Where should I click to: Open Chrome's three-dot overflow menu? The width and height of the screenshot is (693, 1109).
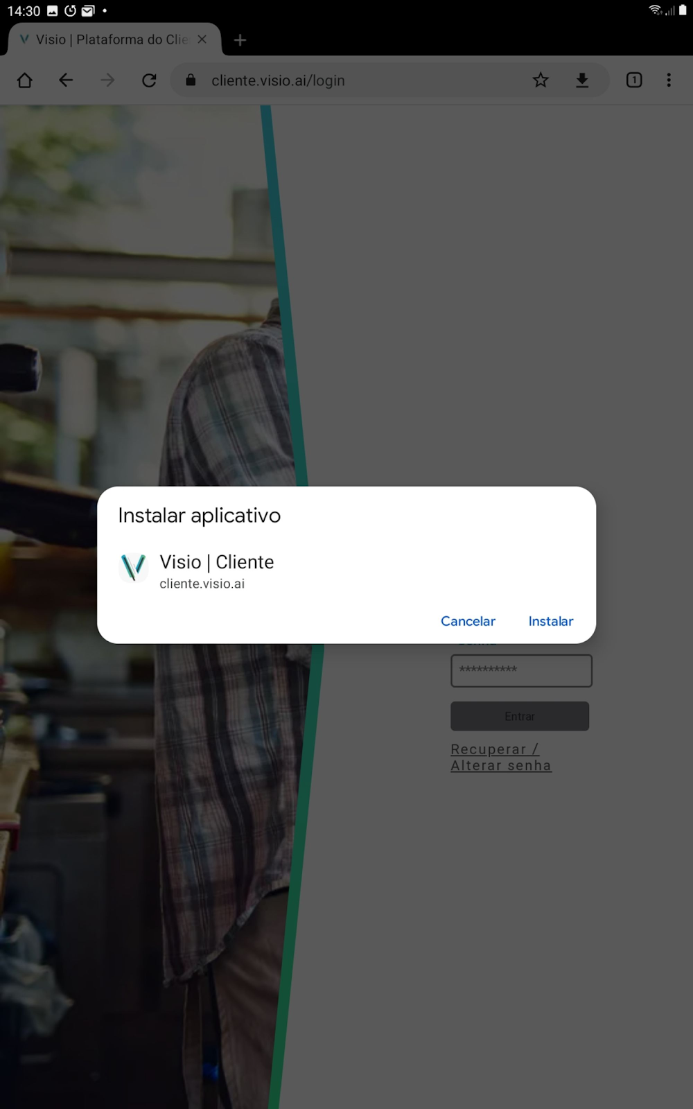[669, 80]
